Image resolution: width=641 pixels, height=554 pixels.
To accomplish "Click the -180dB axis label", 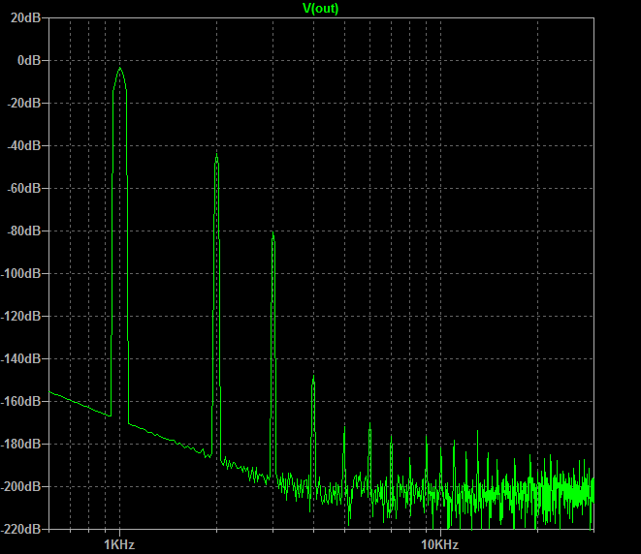I will pos(20,444).
